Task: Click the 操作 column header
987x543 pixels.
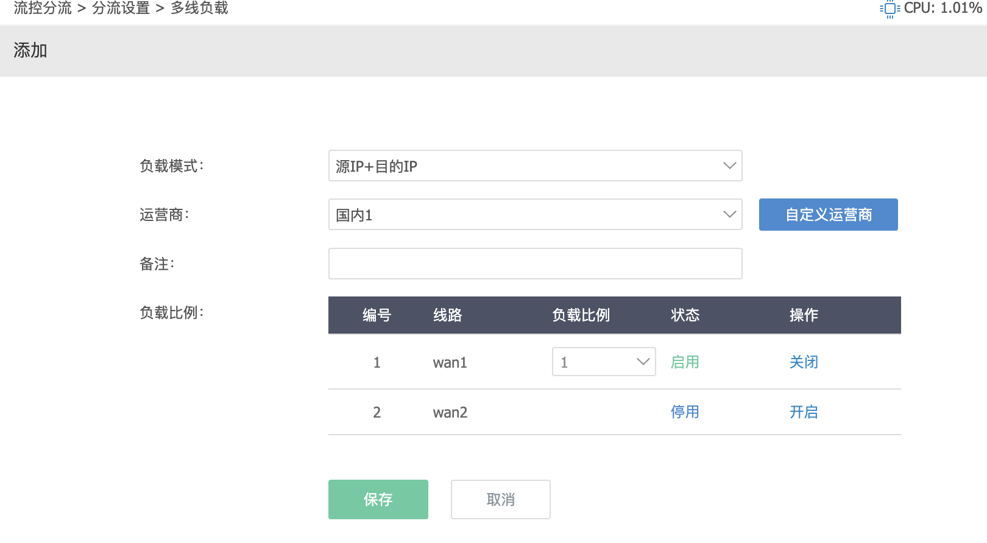Action: point(803,315)
